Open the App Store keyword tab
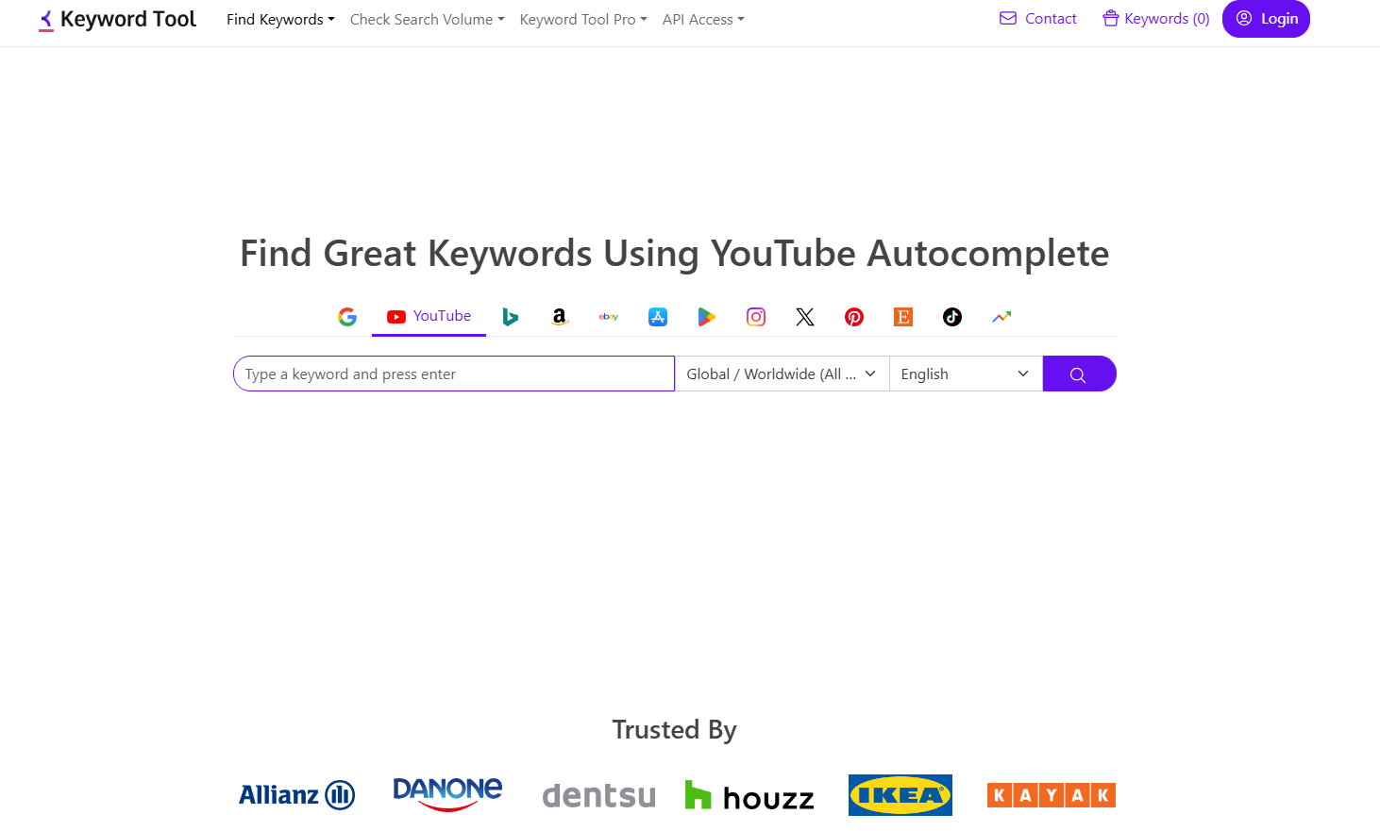 coord(658,317)
